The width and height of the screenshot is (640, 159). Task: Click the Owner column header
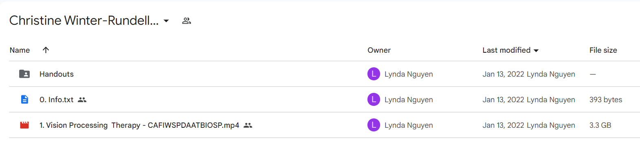[x=379, y=50]
